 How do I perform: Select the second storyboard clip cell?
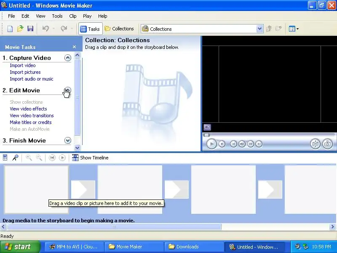tap(130, 189)
